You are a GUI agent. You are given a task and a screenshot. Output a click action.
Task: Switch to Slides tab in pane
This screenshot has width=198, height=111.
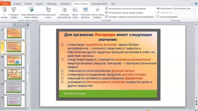tap(2, 25)
